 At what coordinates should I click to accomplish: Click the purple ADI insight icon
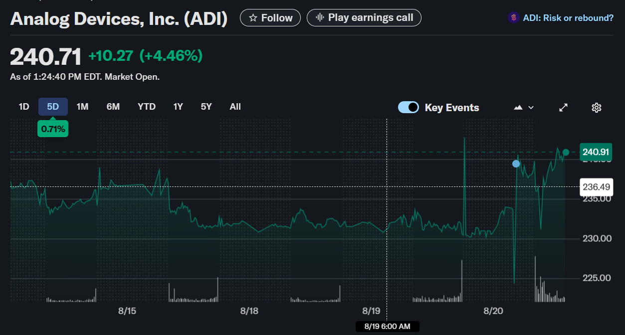[x=513, y=18]
